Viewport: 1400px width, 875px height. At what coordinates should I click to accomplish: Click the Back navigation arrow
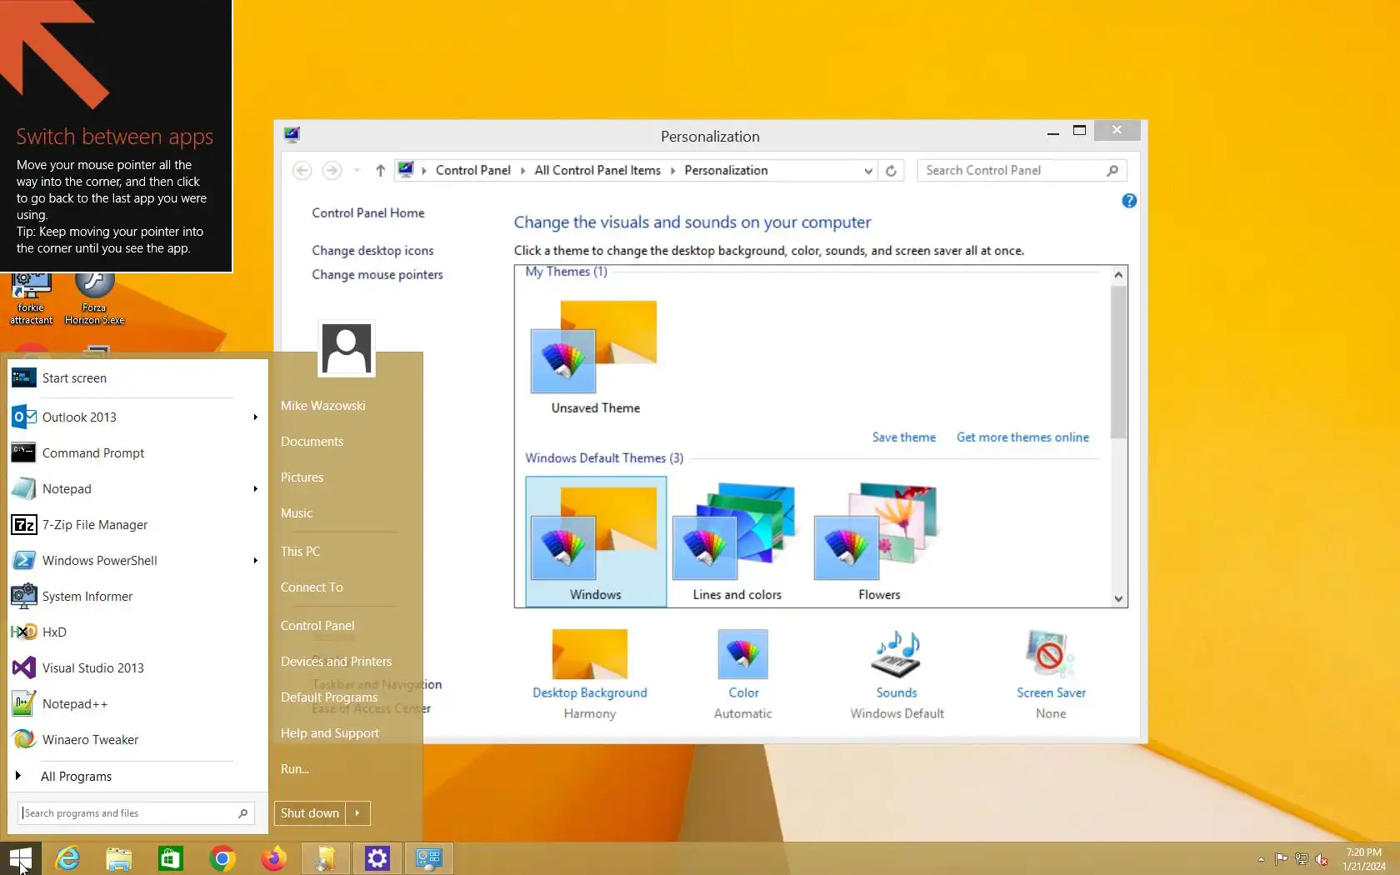[302, 171]
